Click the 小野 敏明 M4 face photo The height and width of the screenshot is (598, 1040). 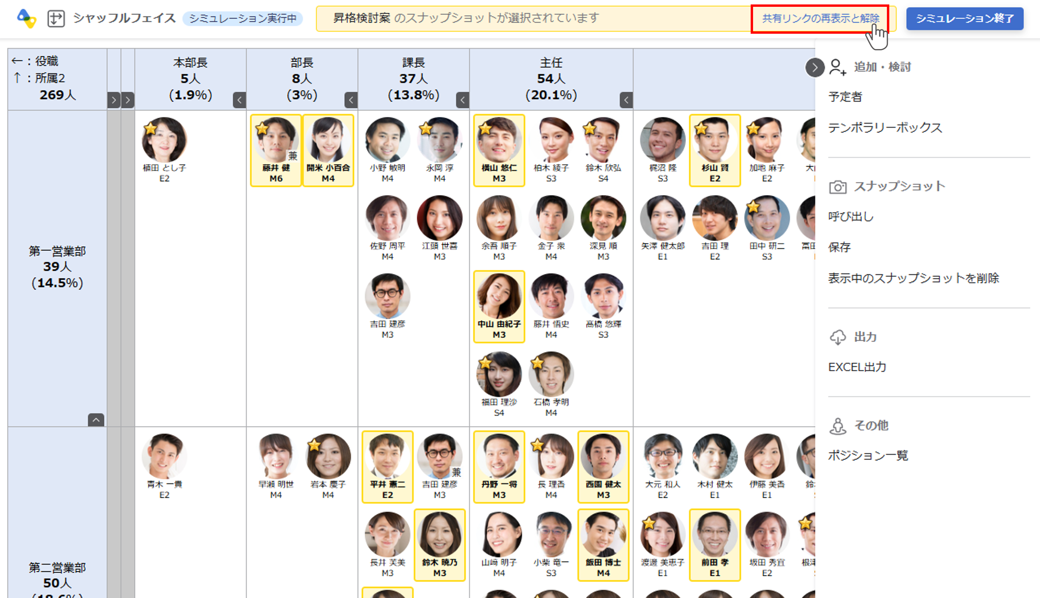pos(387,140)
